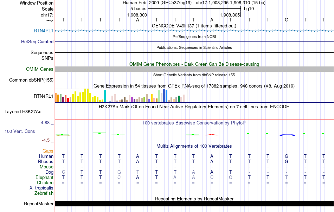Viewport: 334px width, 212px height.
Task: Click the Elephant species label
Action: (45, 178)
